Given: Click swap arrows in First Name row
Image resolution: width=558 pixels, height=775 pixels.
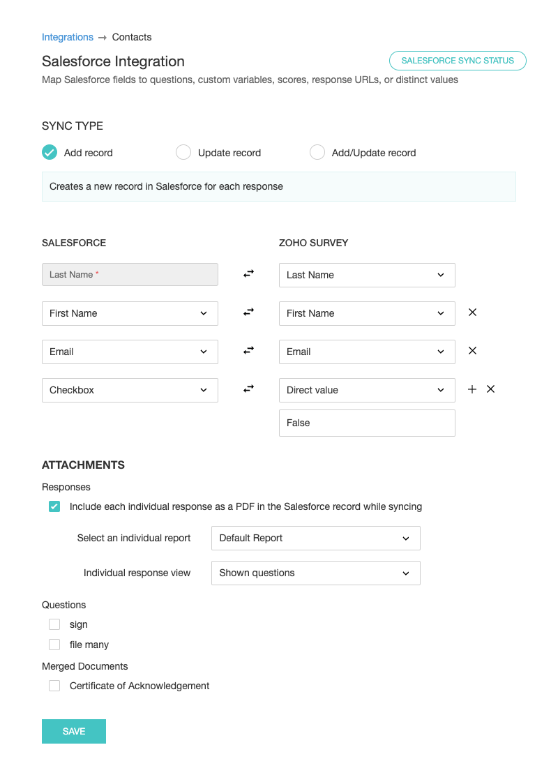Looking at the screenshot, I should [248, 313].
